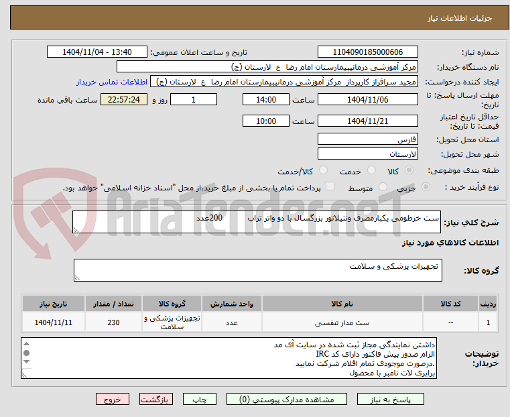Click the buyer notes scrollbar thumb
The width and height of the screenshot is (510, 417).
(27, 353)
